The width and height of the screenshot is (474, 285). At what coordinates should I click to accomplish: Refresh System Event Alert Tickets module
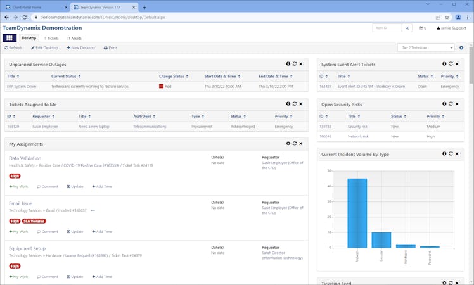click(x=451, y=64)
